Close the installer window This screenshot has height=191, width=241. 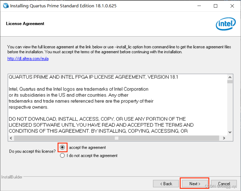pyautogui.click(x=232, y=6)
